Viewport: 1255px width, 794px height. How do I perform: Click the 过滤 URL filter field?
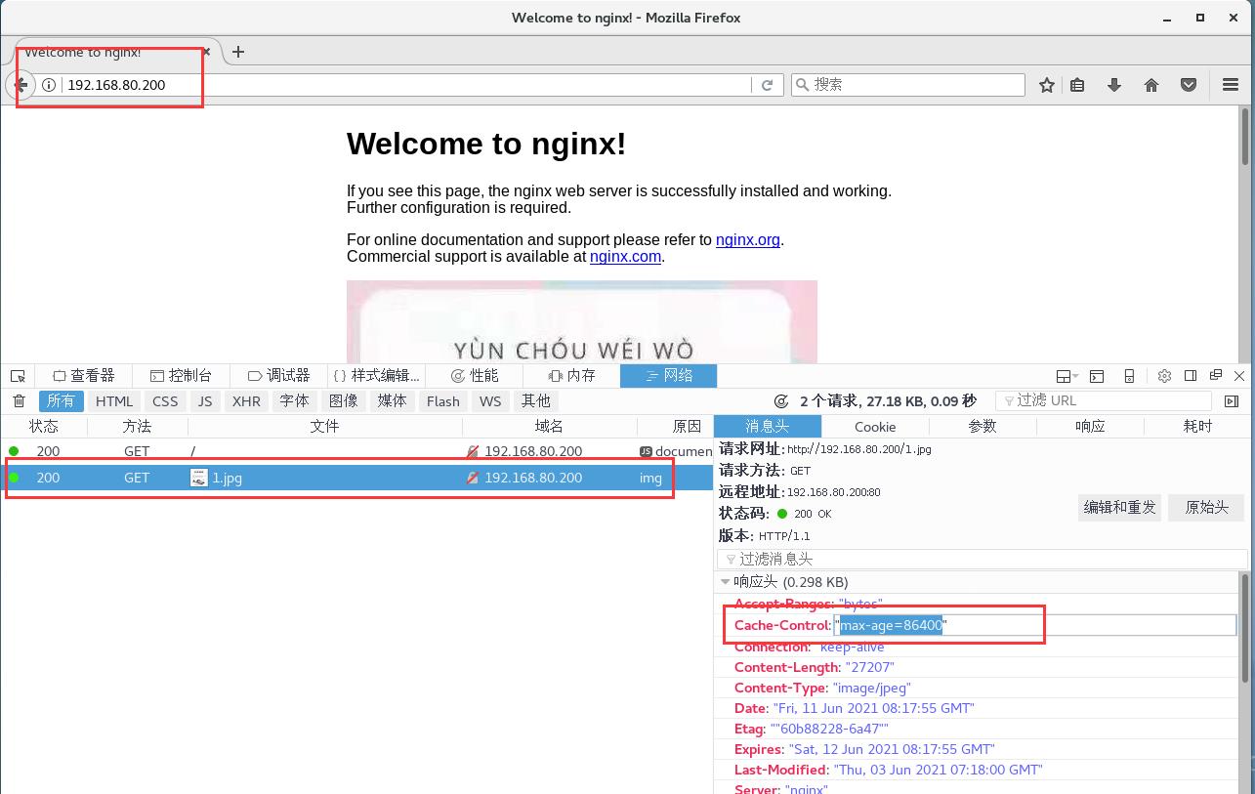(x=1104, y=401)
